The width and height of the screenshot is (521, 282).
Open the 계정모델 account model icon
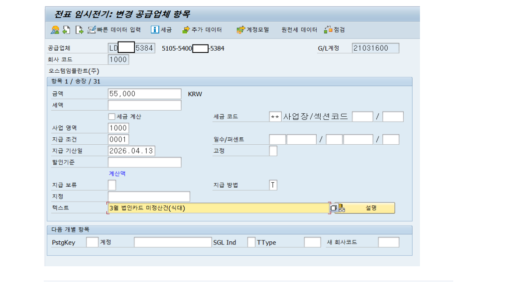[241, 30]
